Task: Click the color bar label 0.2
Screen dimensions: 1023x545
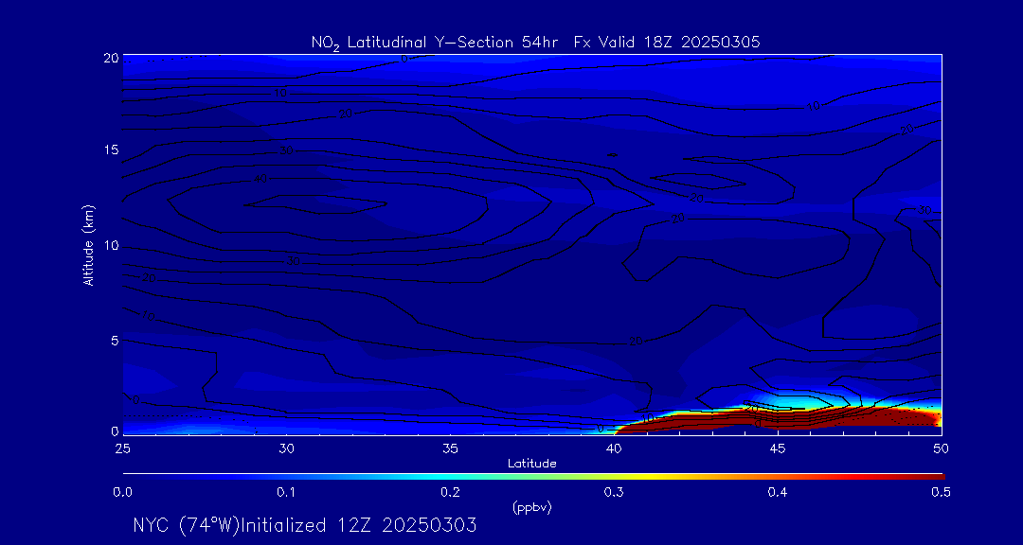Action: click(450, 493)
